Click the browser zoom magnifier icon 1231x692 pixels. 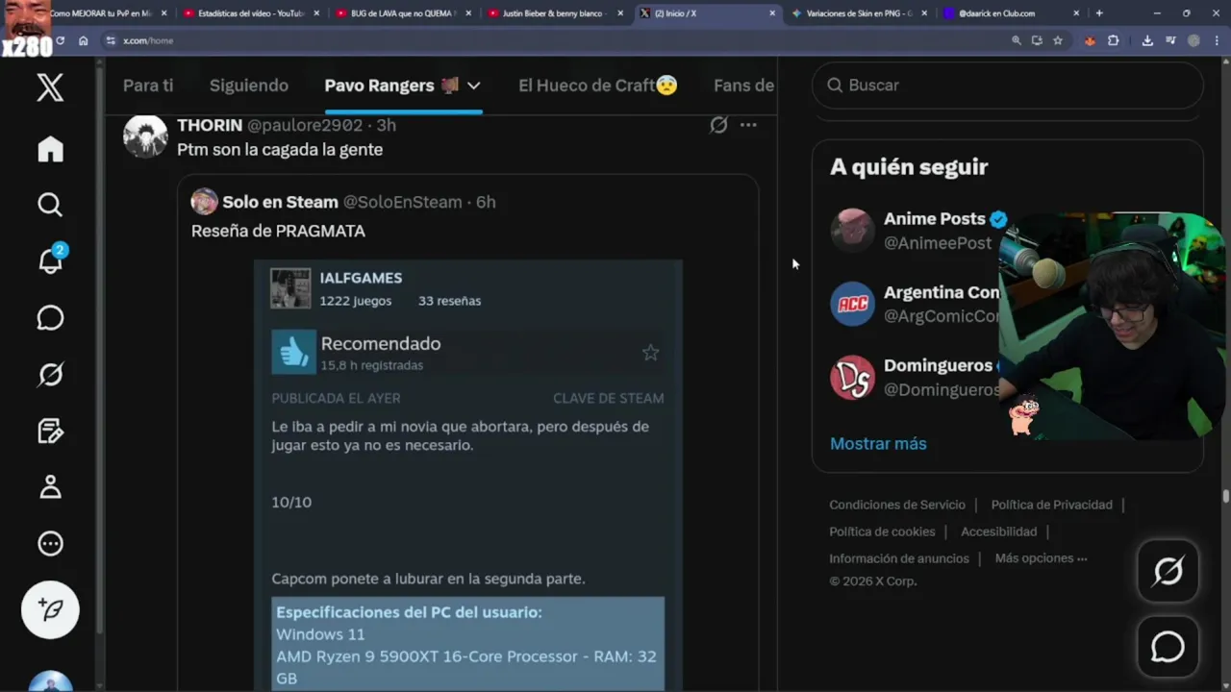(x=1017, y=40)
